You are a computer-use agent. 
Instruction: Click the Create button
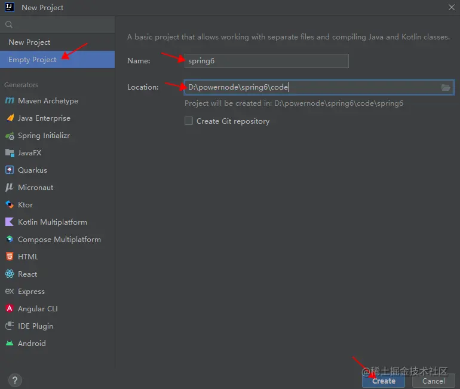384,381
